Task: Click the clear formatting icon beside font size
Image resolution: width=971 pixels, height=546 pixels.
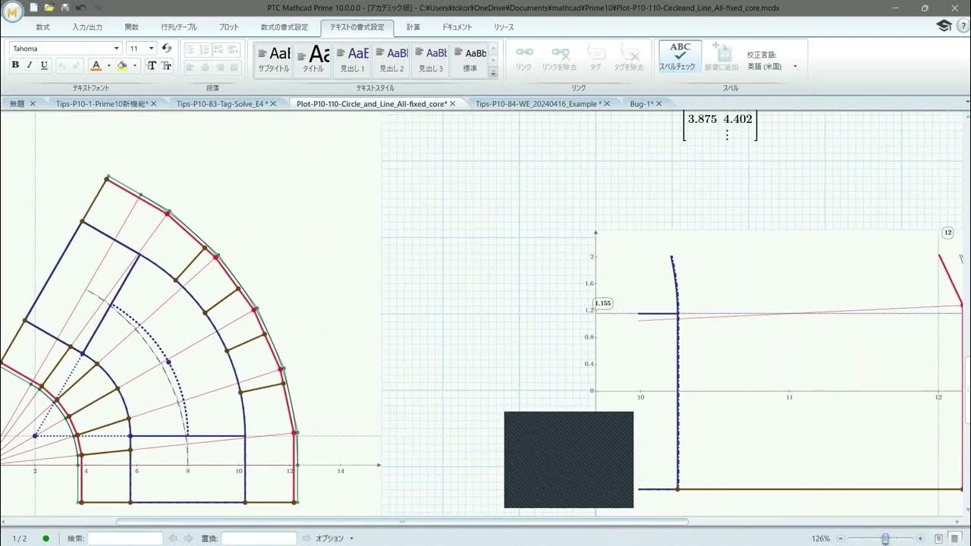Action: pos(167,49)
